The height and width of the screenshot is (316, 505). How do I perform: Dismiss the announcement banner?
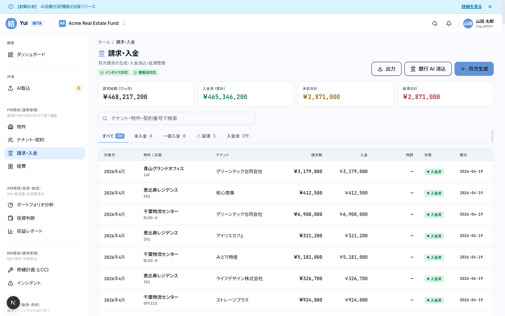[490, 7]
